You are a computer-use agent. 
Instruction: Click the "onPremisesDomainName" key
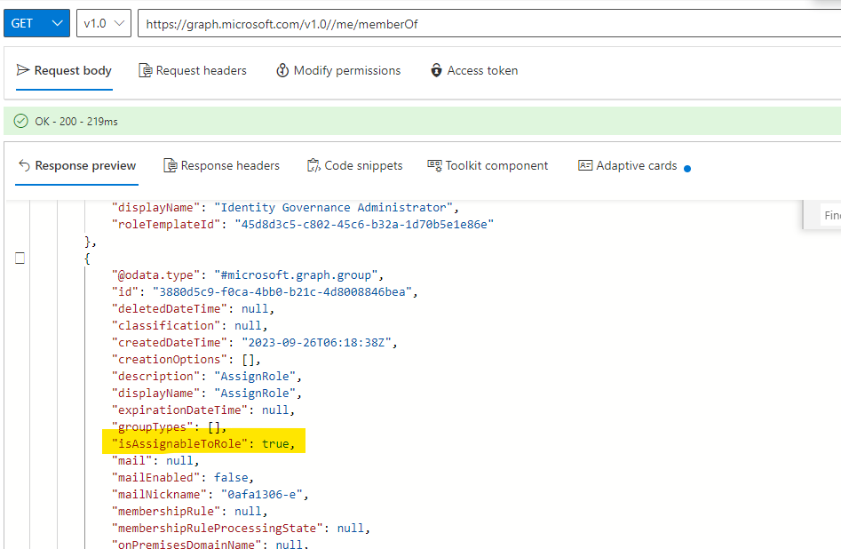point(186,545)
